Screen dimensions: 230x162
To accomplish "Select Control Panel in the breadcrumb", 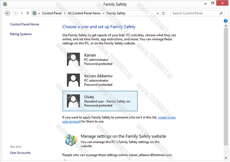I will click(x=52, y=13).
